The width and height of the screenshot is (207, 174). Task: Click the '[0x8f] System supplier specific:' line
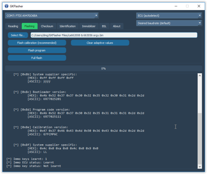[x=45, y=145]
